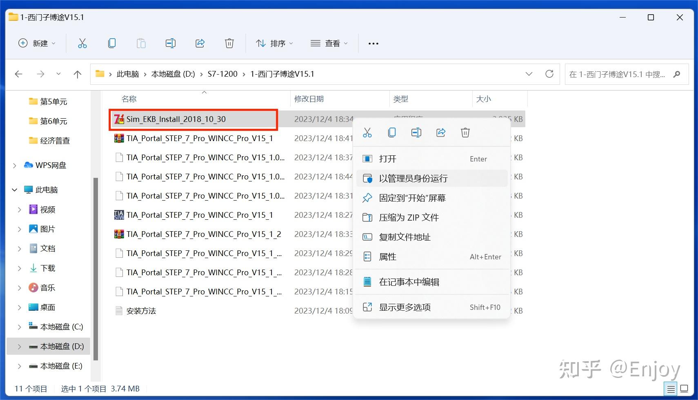The width and height of the screenshot is (698, 400).
Task: Expand 本地磁盘 (C:) in the sidebar
Action: coord(19,326)
